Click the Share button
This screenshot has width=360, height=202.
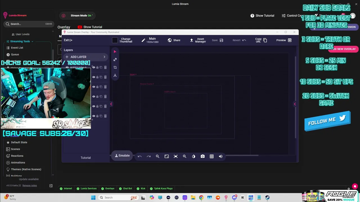click(174, 40)
